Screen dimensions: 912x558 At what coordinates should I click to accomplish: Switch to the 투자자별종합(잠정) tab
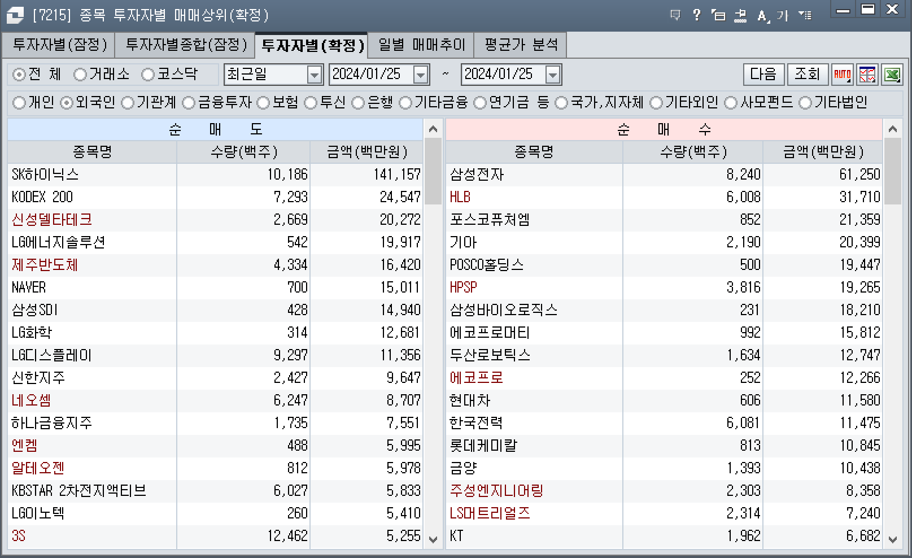185,45
